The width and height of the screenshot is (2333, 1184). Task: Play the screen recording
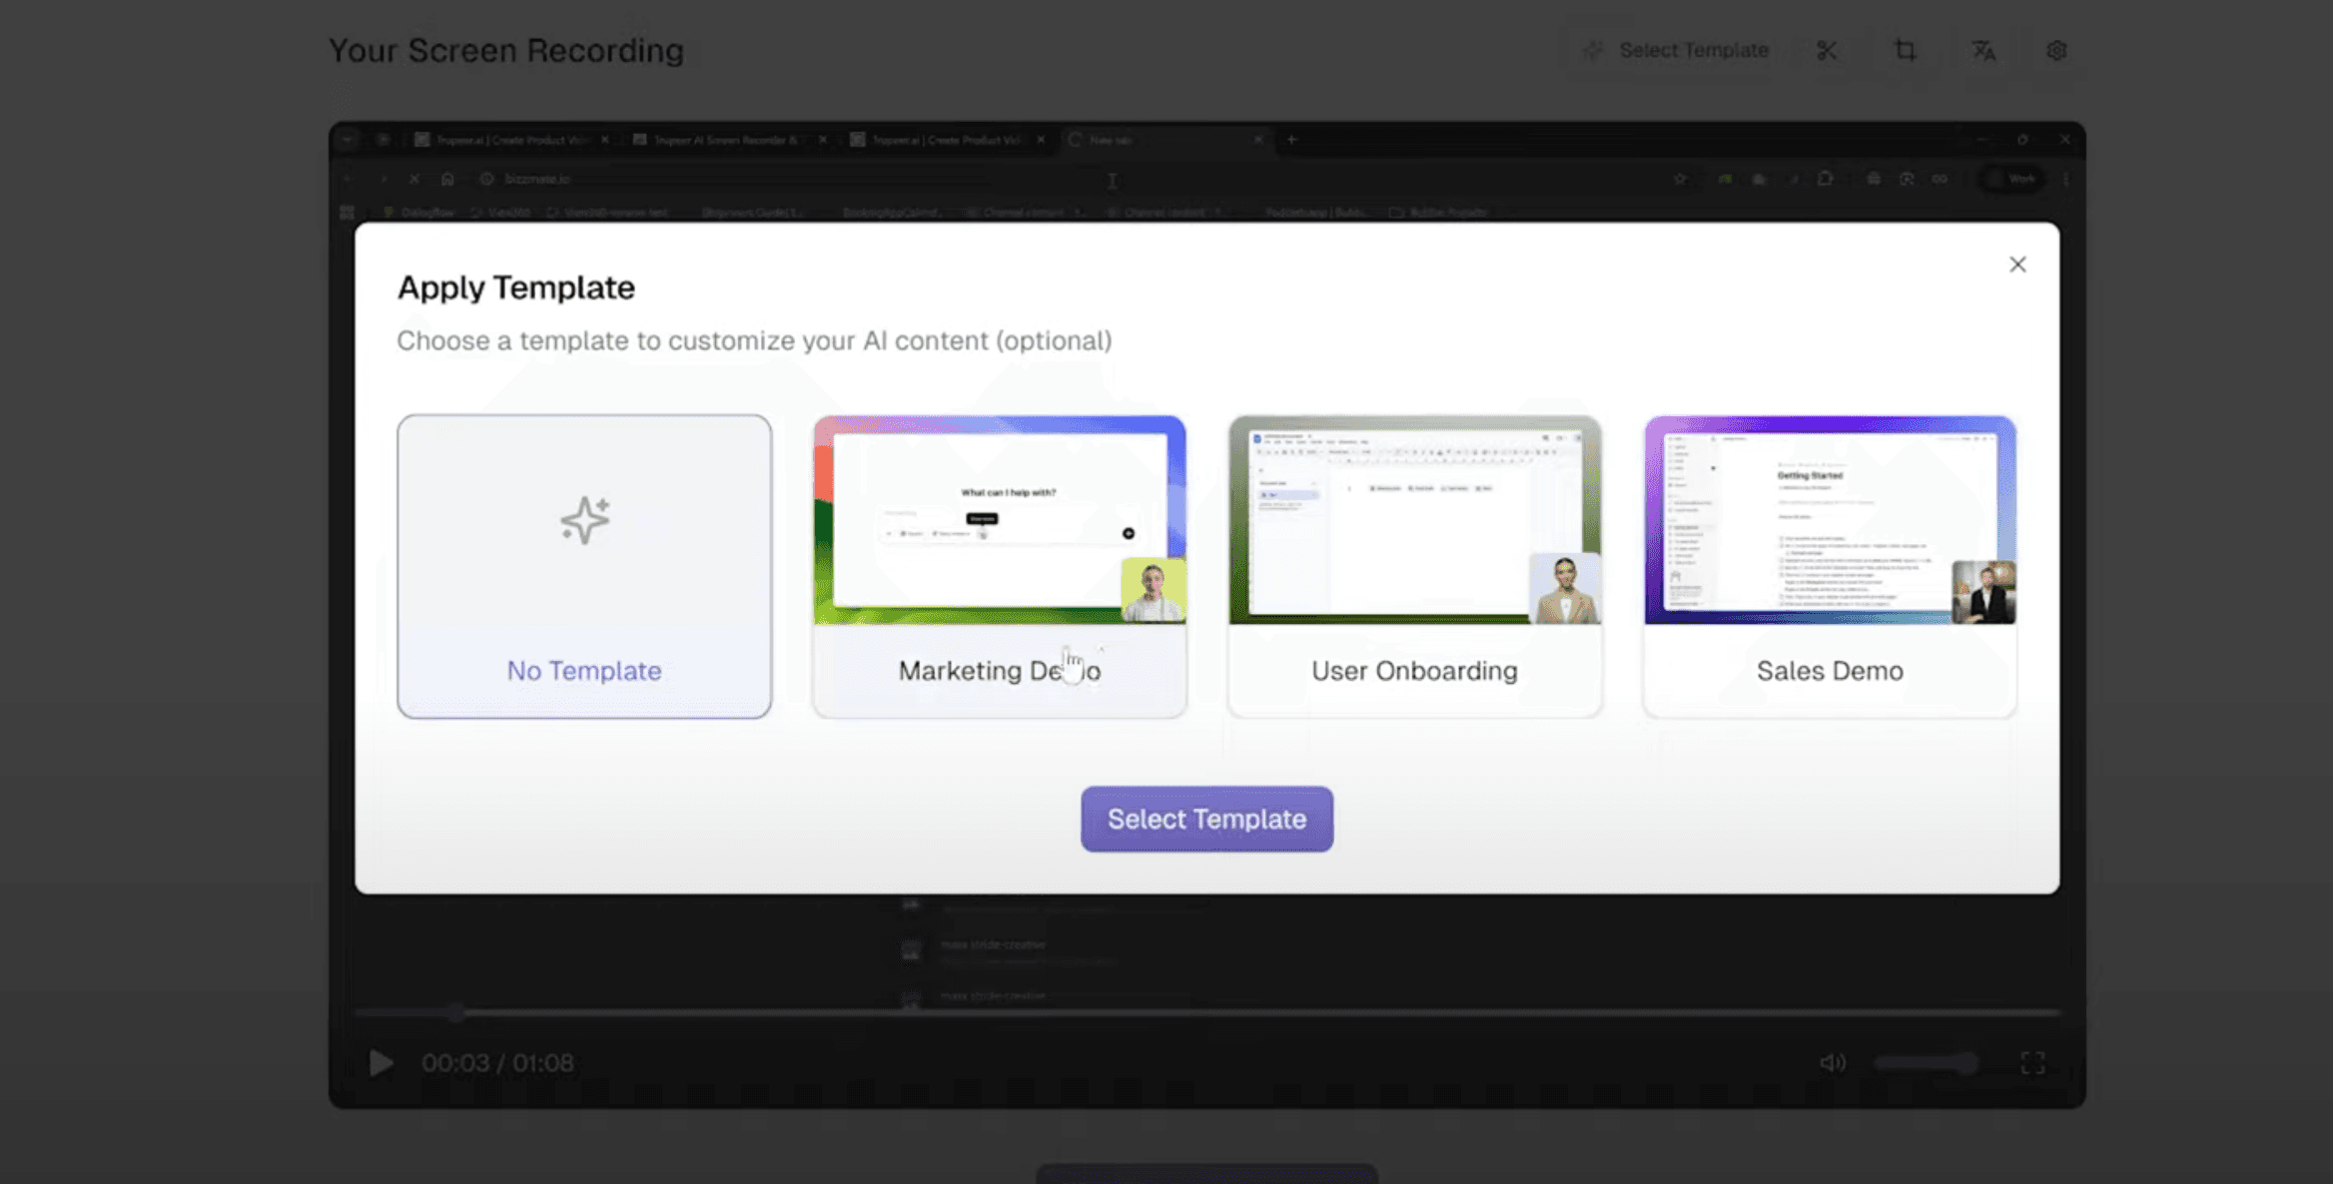click(381, 1062)
